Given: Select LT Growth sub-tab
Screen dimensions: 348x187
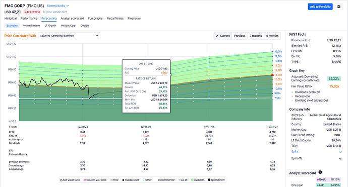Looking at the screenshot, I should [x=50, y=26].
